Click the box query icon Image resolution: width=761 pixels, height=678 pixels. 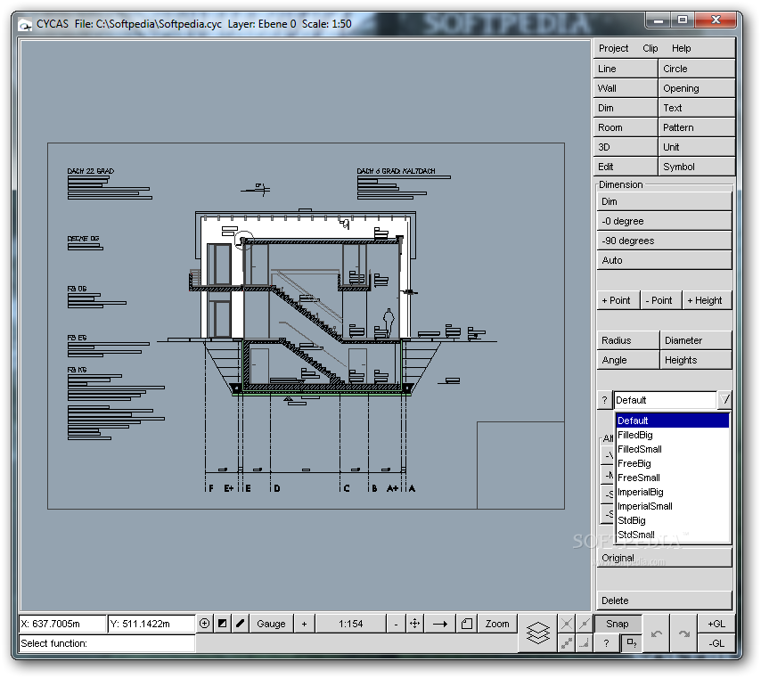pos(632,643)
